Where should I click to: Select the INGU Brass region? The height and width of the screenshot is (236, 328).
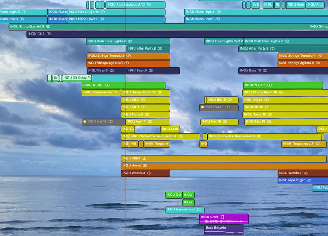pyautogui.click(x=224, y=158)
